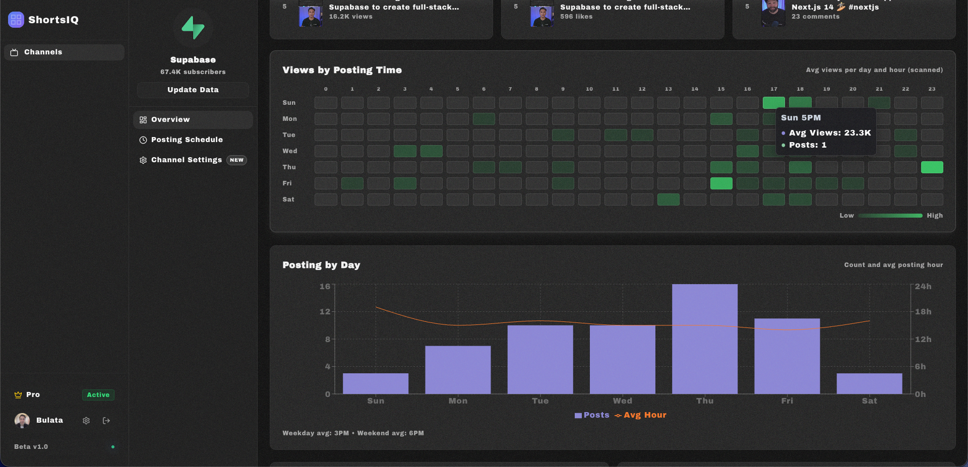This screenshot has width=968, height=467.
Task: Click the Sun 5PM heatmap cell
Action: [x=774, y=103]
